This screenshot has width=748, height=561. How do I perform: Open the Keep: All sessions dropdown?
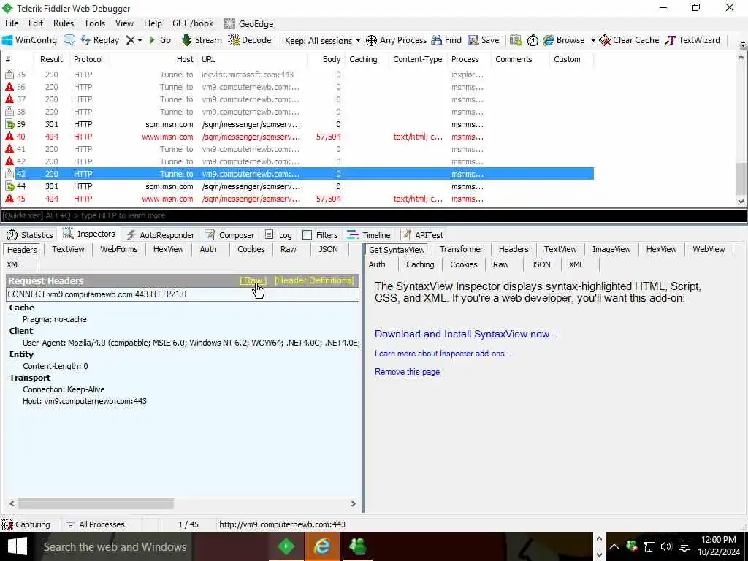pos(322,41)
